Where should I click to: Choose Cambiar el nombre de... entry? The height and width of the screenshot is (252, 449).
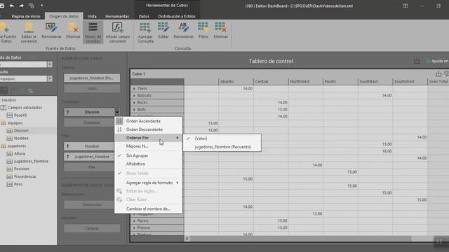[x=148, y=209]
